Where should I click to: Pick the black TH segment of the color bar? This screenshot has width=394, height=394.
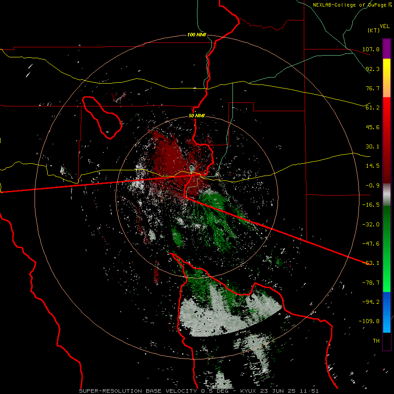coord(387,341)
